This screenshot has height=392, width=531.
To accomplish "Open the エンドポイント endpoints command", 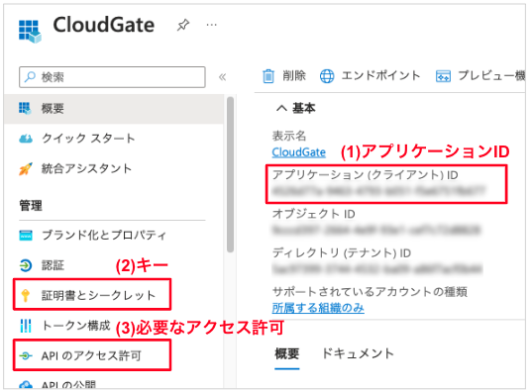I will point(371,76).
